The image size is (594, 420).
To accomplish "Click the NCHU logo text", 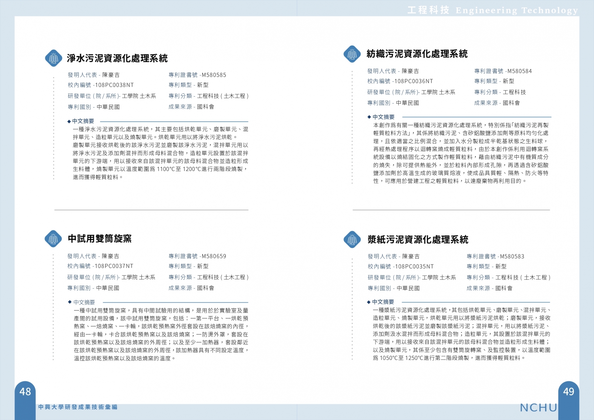I will coord(538,408).
